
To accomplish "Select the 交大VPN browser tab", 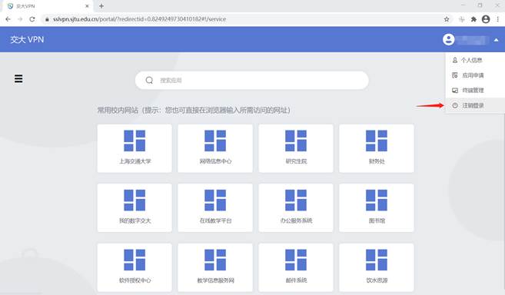I will [47, 6].
